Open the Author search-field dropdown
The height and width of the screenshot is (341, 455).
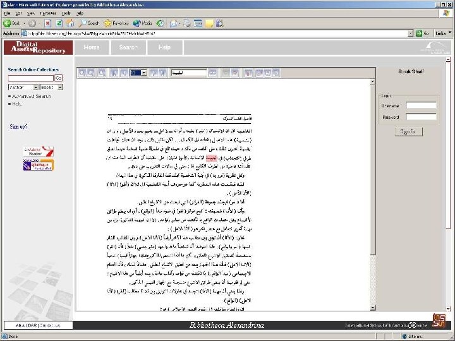(35, 87)
